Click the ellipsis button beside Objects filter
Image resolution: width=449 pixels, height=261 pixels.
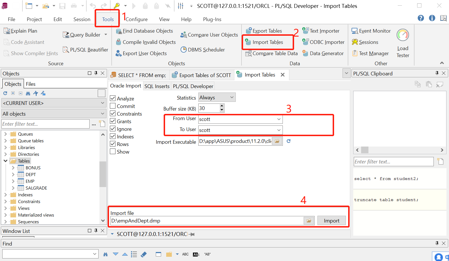click(x=94, y=124)
